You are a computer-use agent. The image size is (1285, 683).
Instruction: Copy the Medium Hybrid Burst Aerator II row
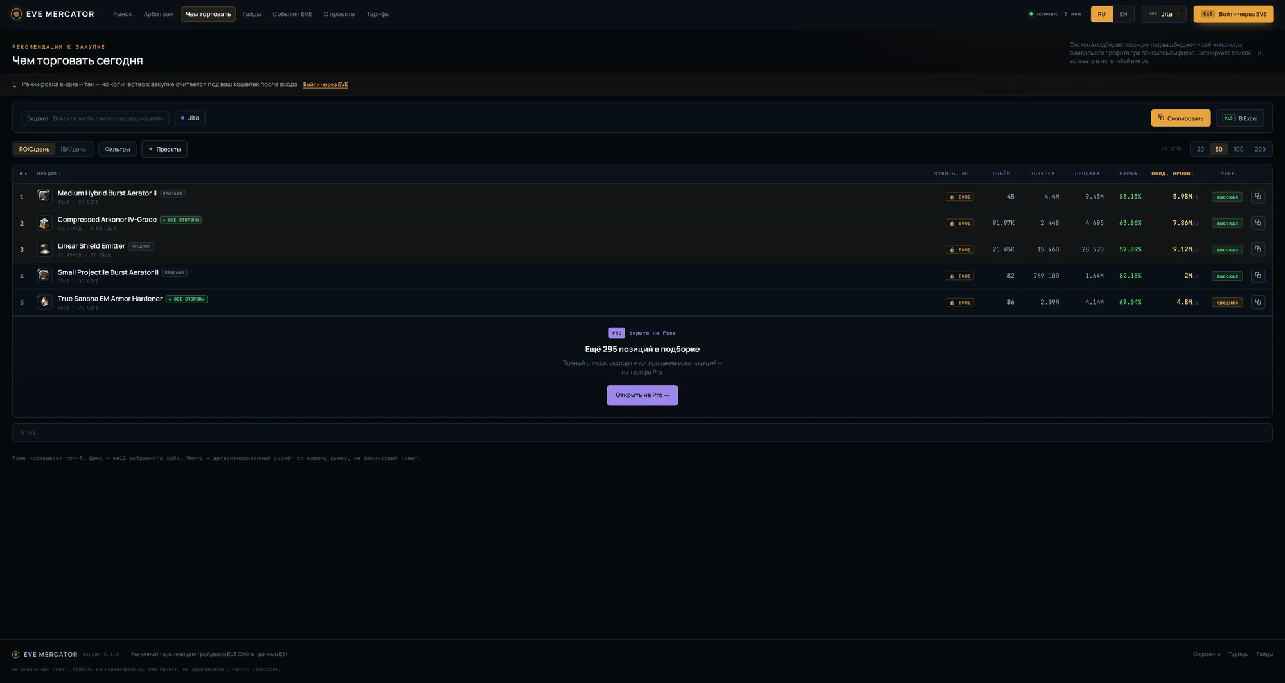pyautogui.click(x=1258, y=197)
